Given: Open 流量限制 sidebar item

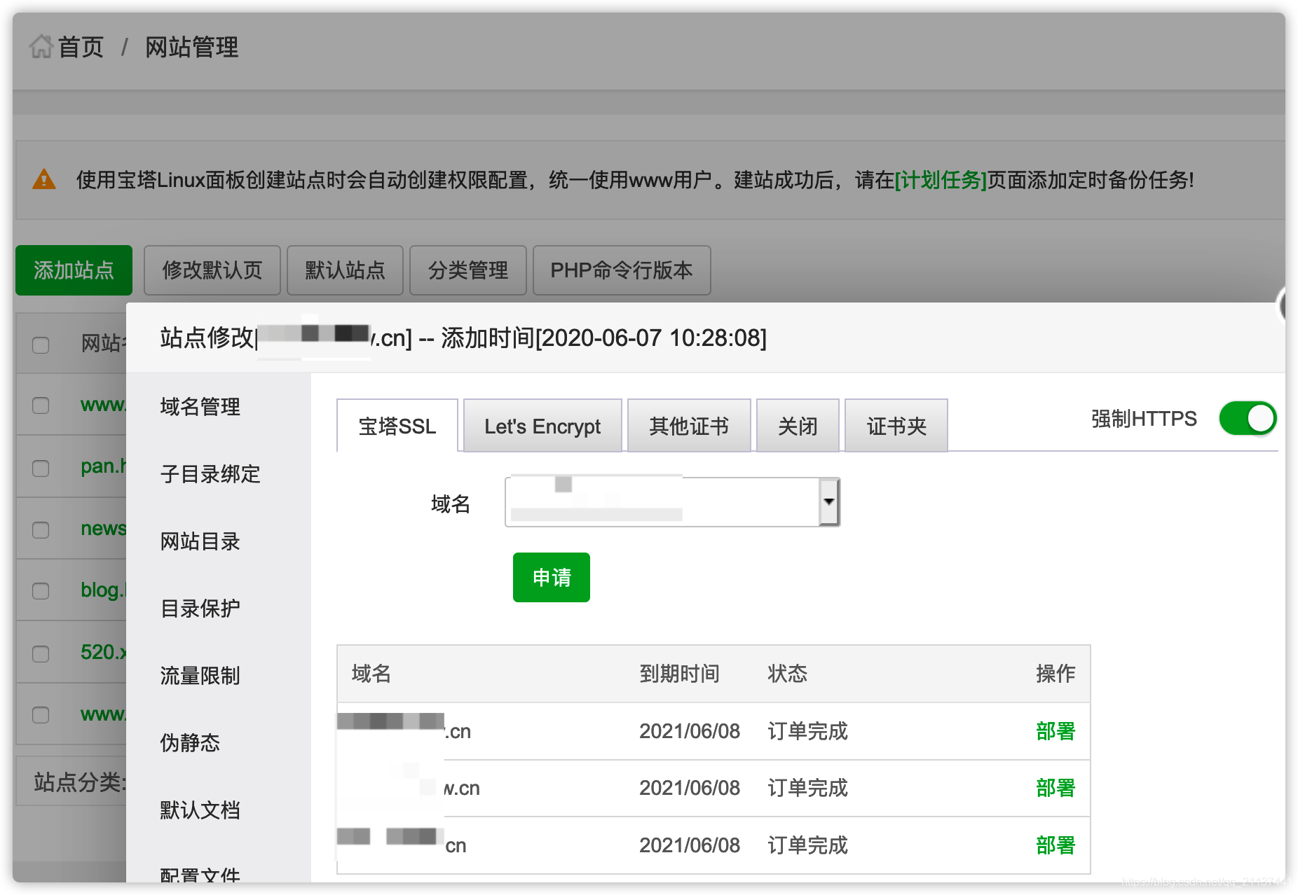Looking at the screenshot, I should [200, 676].
